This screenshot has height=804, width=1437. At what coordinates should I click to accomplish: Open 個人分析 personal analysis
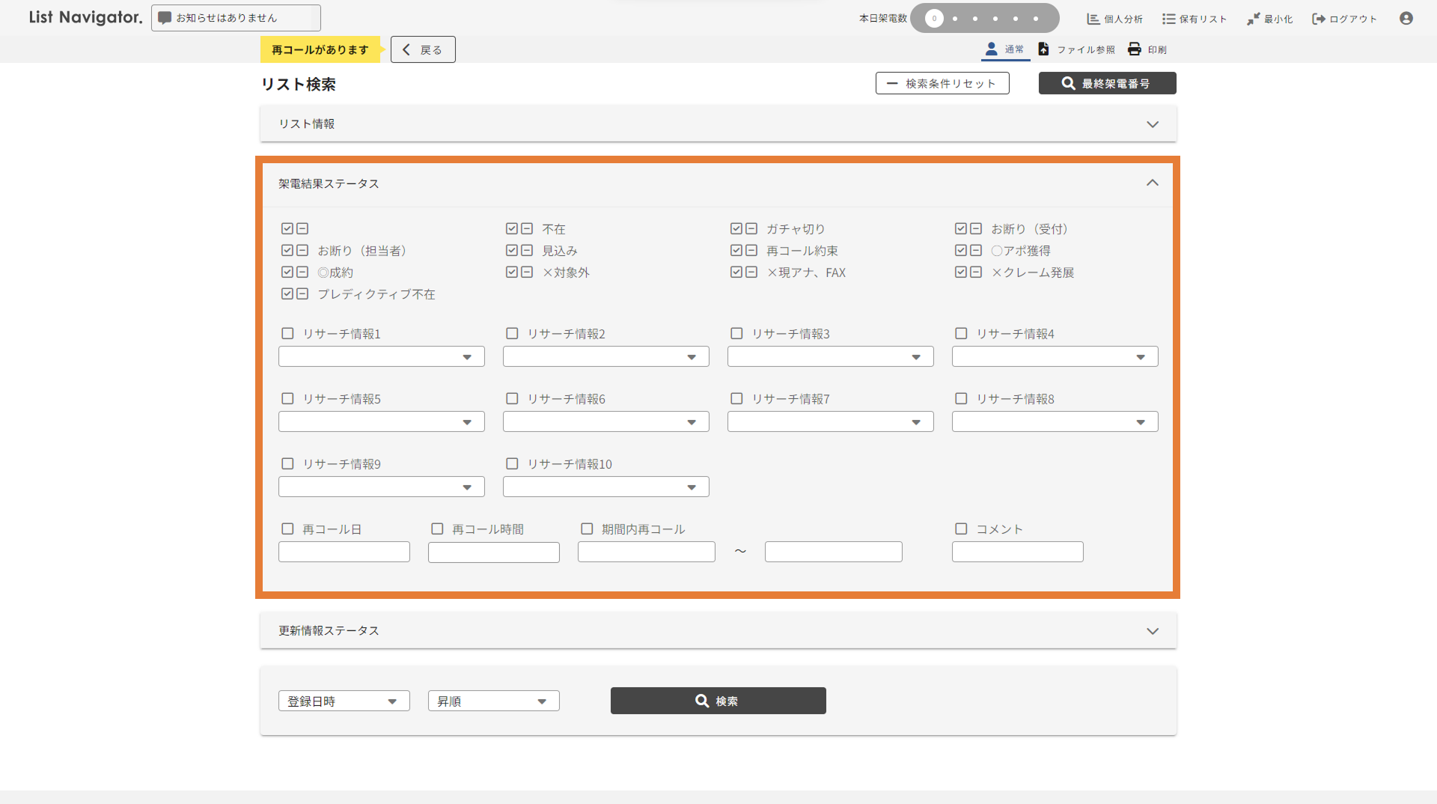1114,19
